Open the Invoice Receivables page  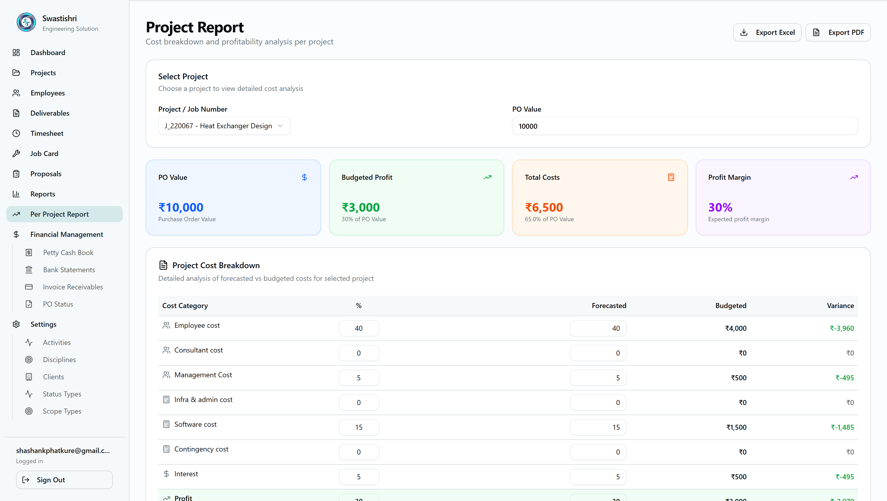click(x=73, y=287)
